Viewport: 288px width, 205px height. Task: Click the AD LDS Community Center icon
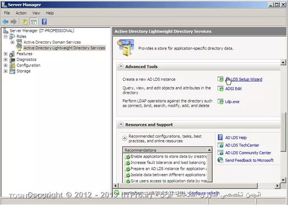tap(220, 152)
